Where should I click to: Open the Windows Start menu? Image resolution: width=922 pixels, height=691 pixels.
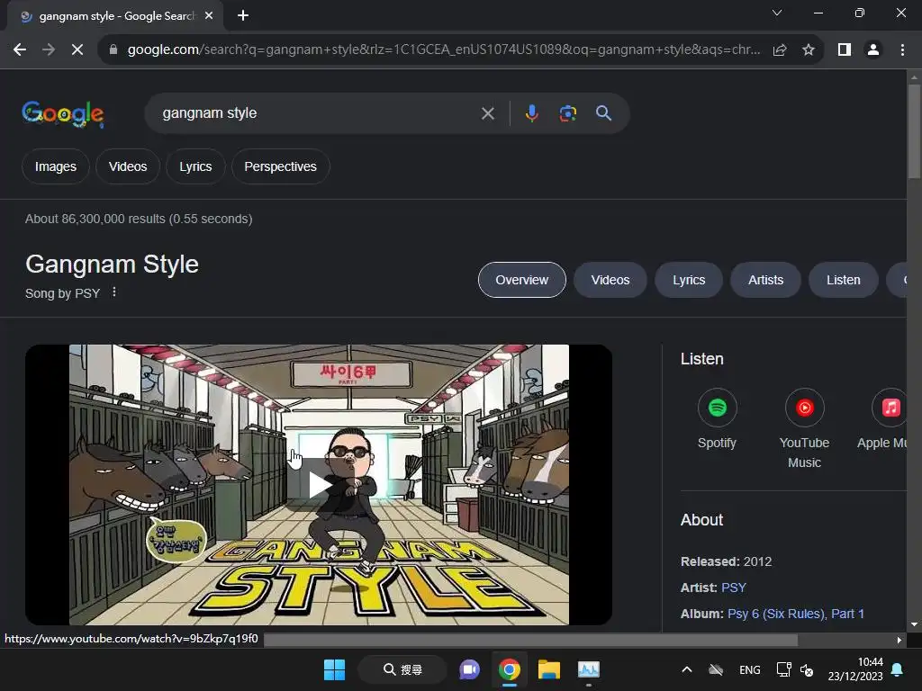(335, 669)
